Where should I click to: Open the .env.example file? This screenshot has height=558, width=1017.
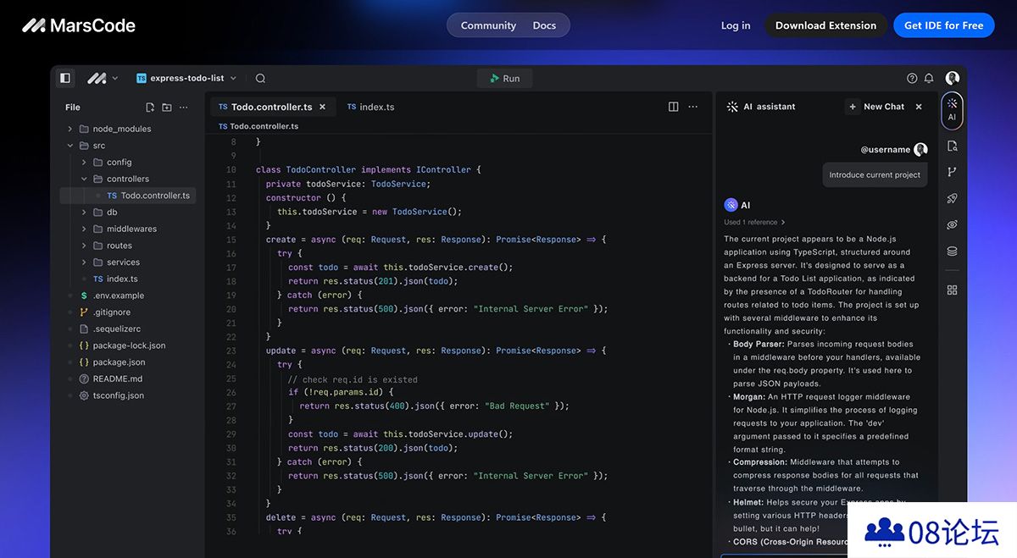click(111, 296)
